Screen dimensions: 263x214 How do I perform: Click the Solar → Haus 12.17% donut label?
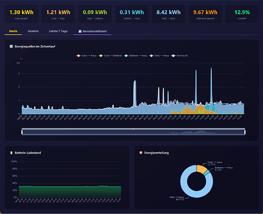(x=215, y=163)
